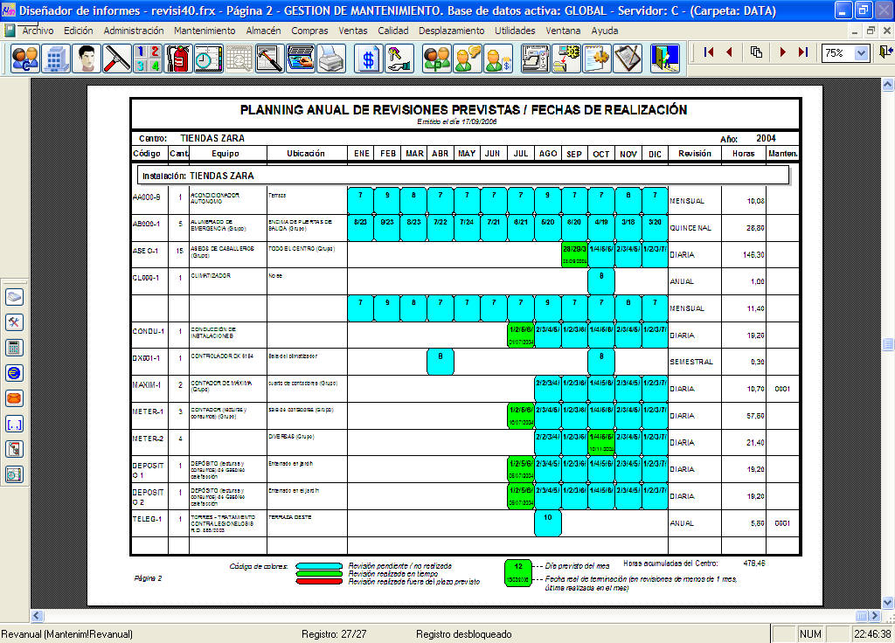Click the blue office building icon
This screenshot has width=895, height=643.
pos(56,59)
